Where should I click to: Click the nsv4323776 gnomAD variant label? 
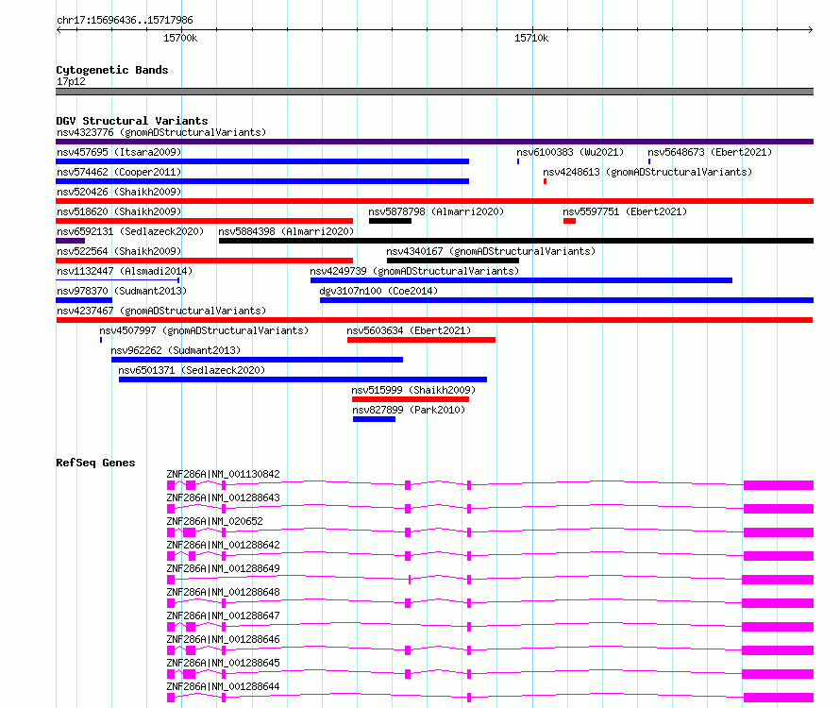click(x=161, y=132)
